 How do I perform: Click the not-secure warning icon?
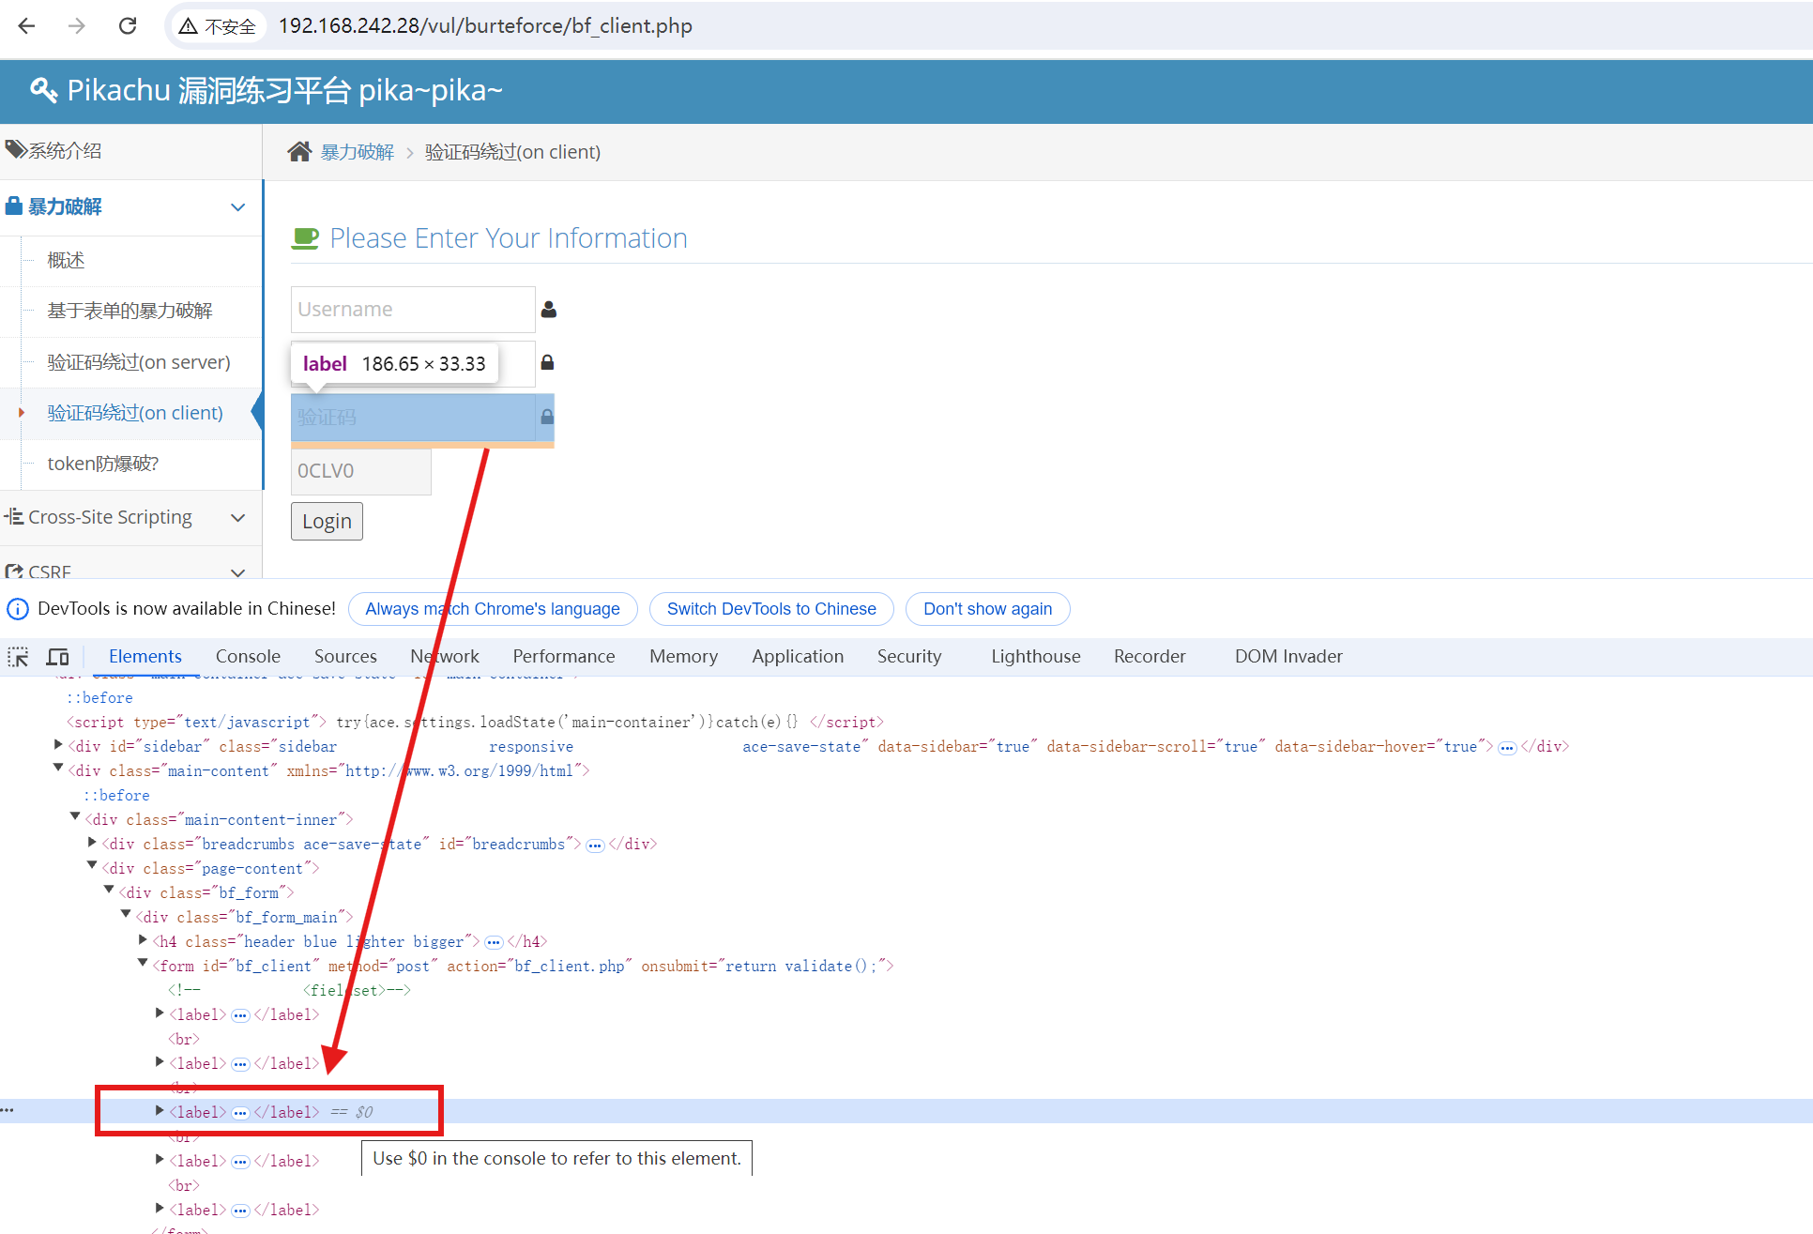coord(188,26)
